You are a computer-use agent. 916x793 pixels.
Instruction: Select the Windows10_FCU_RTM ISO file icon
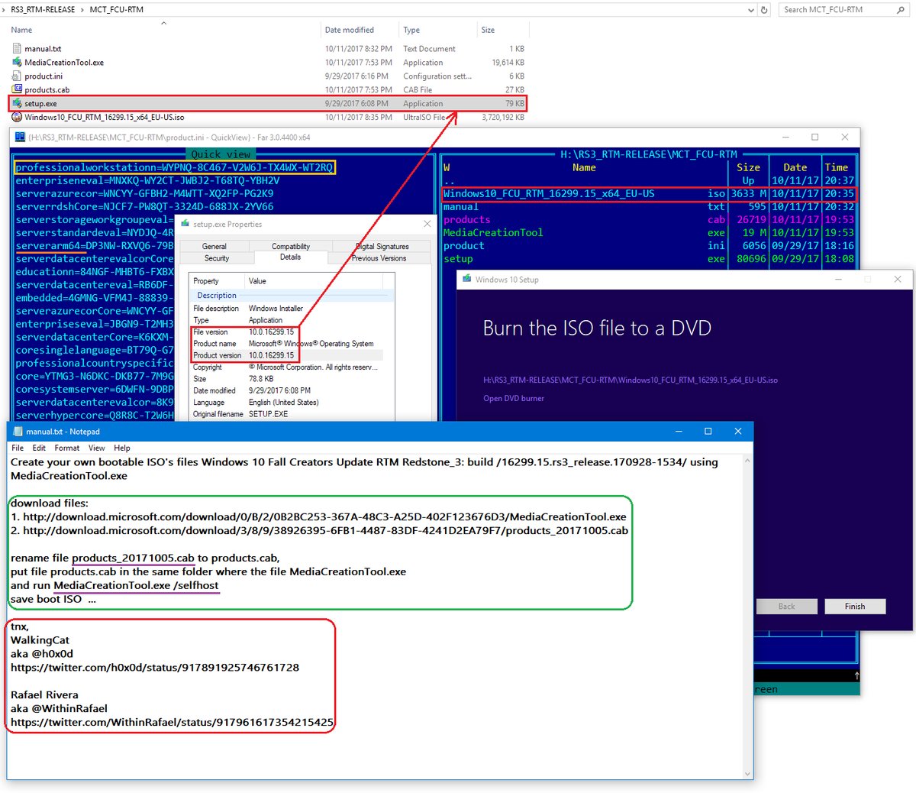tap(17, 118)
